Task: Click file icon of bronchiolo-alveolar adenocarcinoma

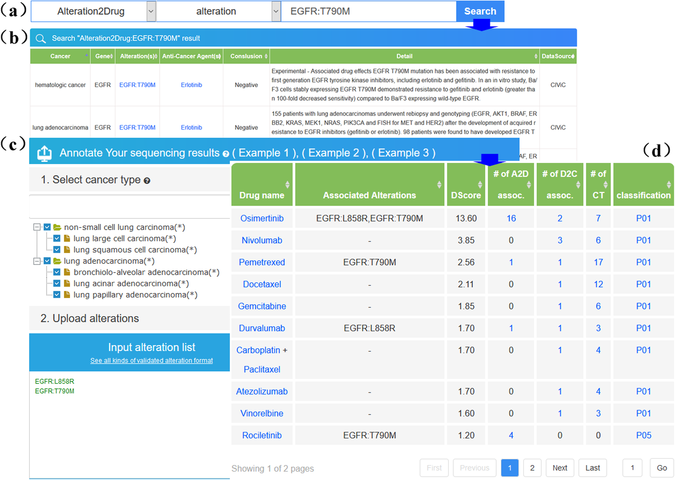Action: coord(67,272)
